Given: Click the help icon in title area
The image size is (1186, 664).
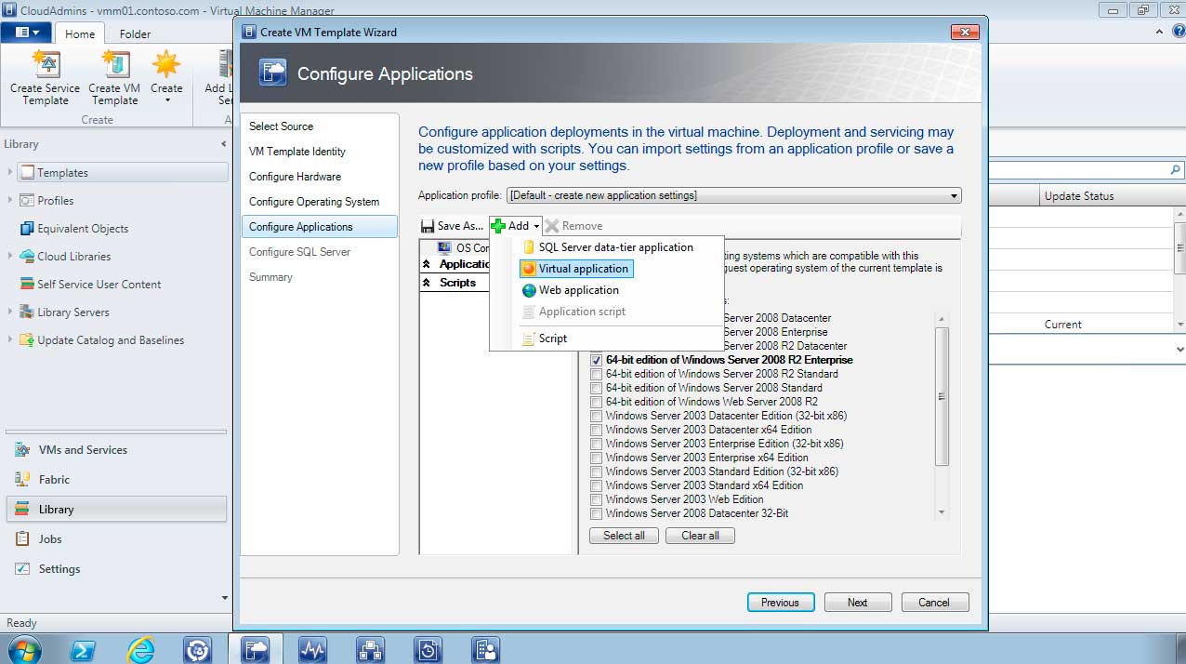Looking at the screenshot, I should point(1179,33).
